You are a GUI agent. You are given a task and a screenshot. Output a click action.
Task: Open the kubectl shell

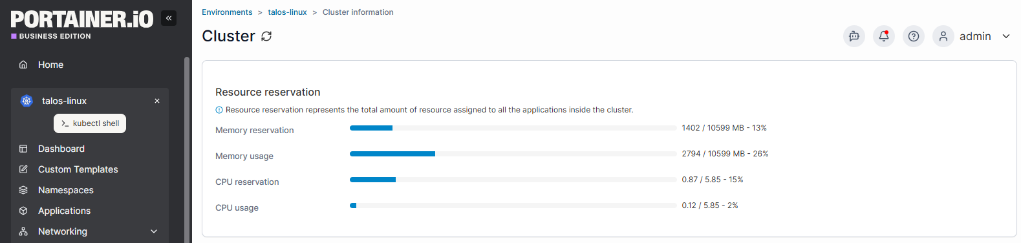pyautogui.click(x=90, y=123)
